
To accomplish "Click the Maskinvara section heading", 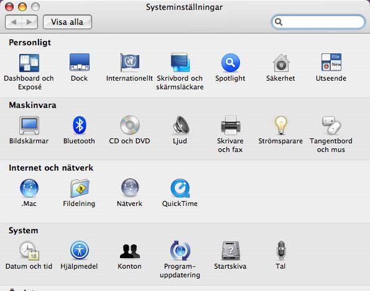I will tap(32, 105).
